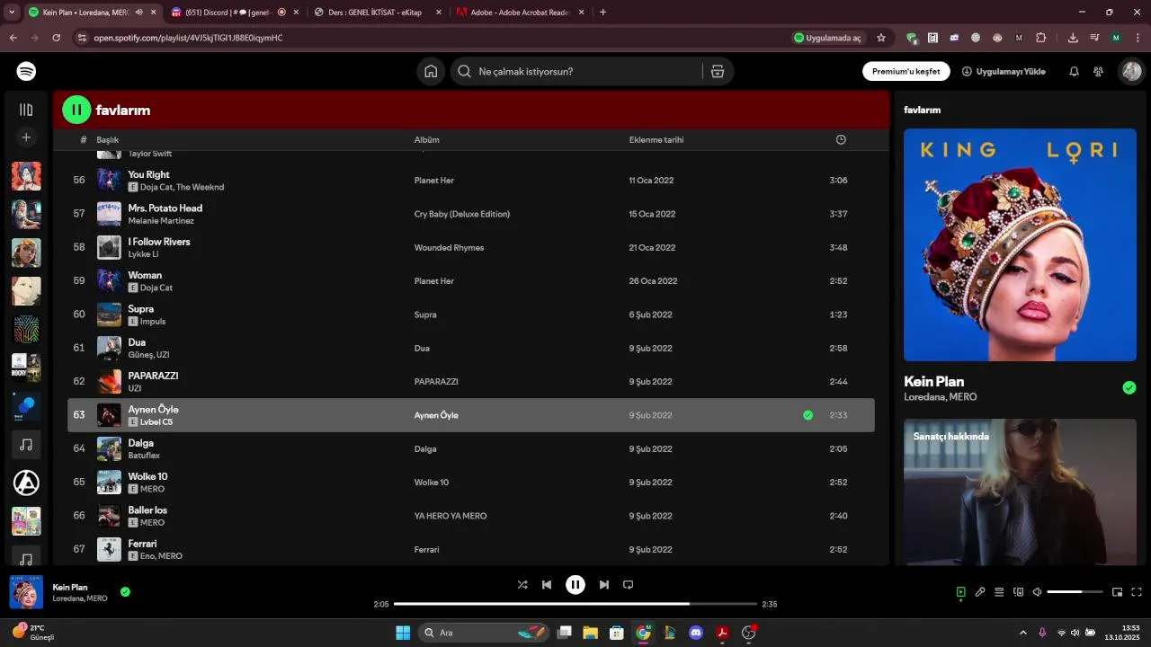Open Chrome downloads icon

pos(1073,38)
